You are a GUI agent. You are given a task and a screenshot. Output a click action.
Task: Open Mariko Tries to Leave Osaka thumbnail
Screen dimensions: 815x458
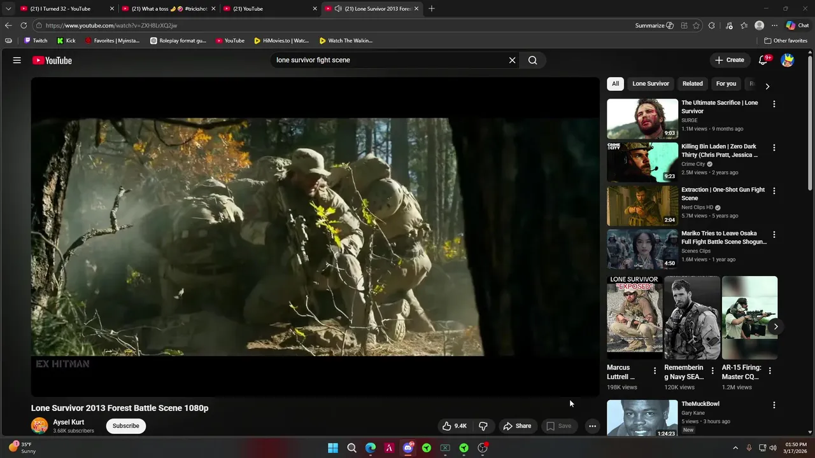click(642, 249)
